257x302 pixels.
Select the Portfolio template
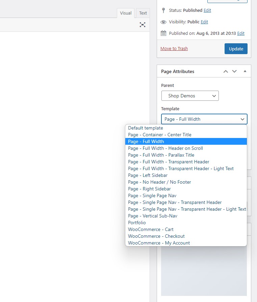186,223
